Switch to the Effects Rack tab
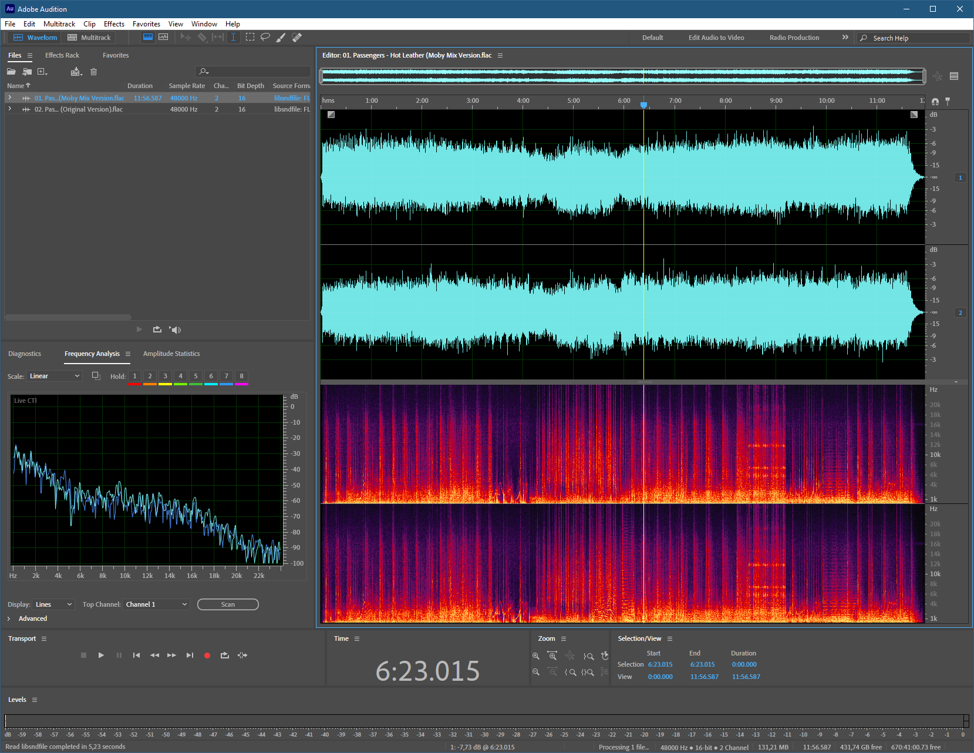 click(x=62, y=55)
